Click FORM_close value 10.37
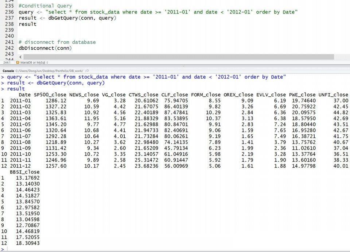350x252 pixels. pos(213,118)
